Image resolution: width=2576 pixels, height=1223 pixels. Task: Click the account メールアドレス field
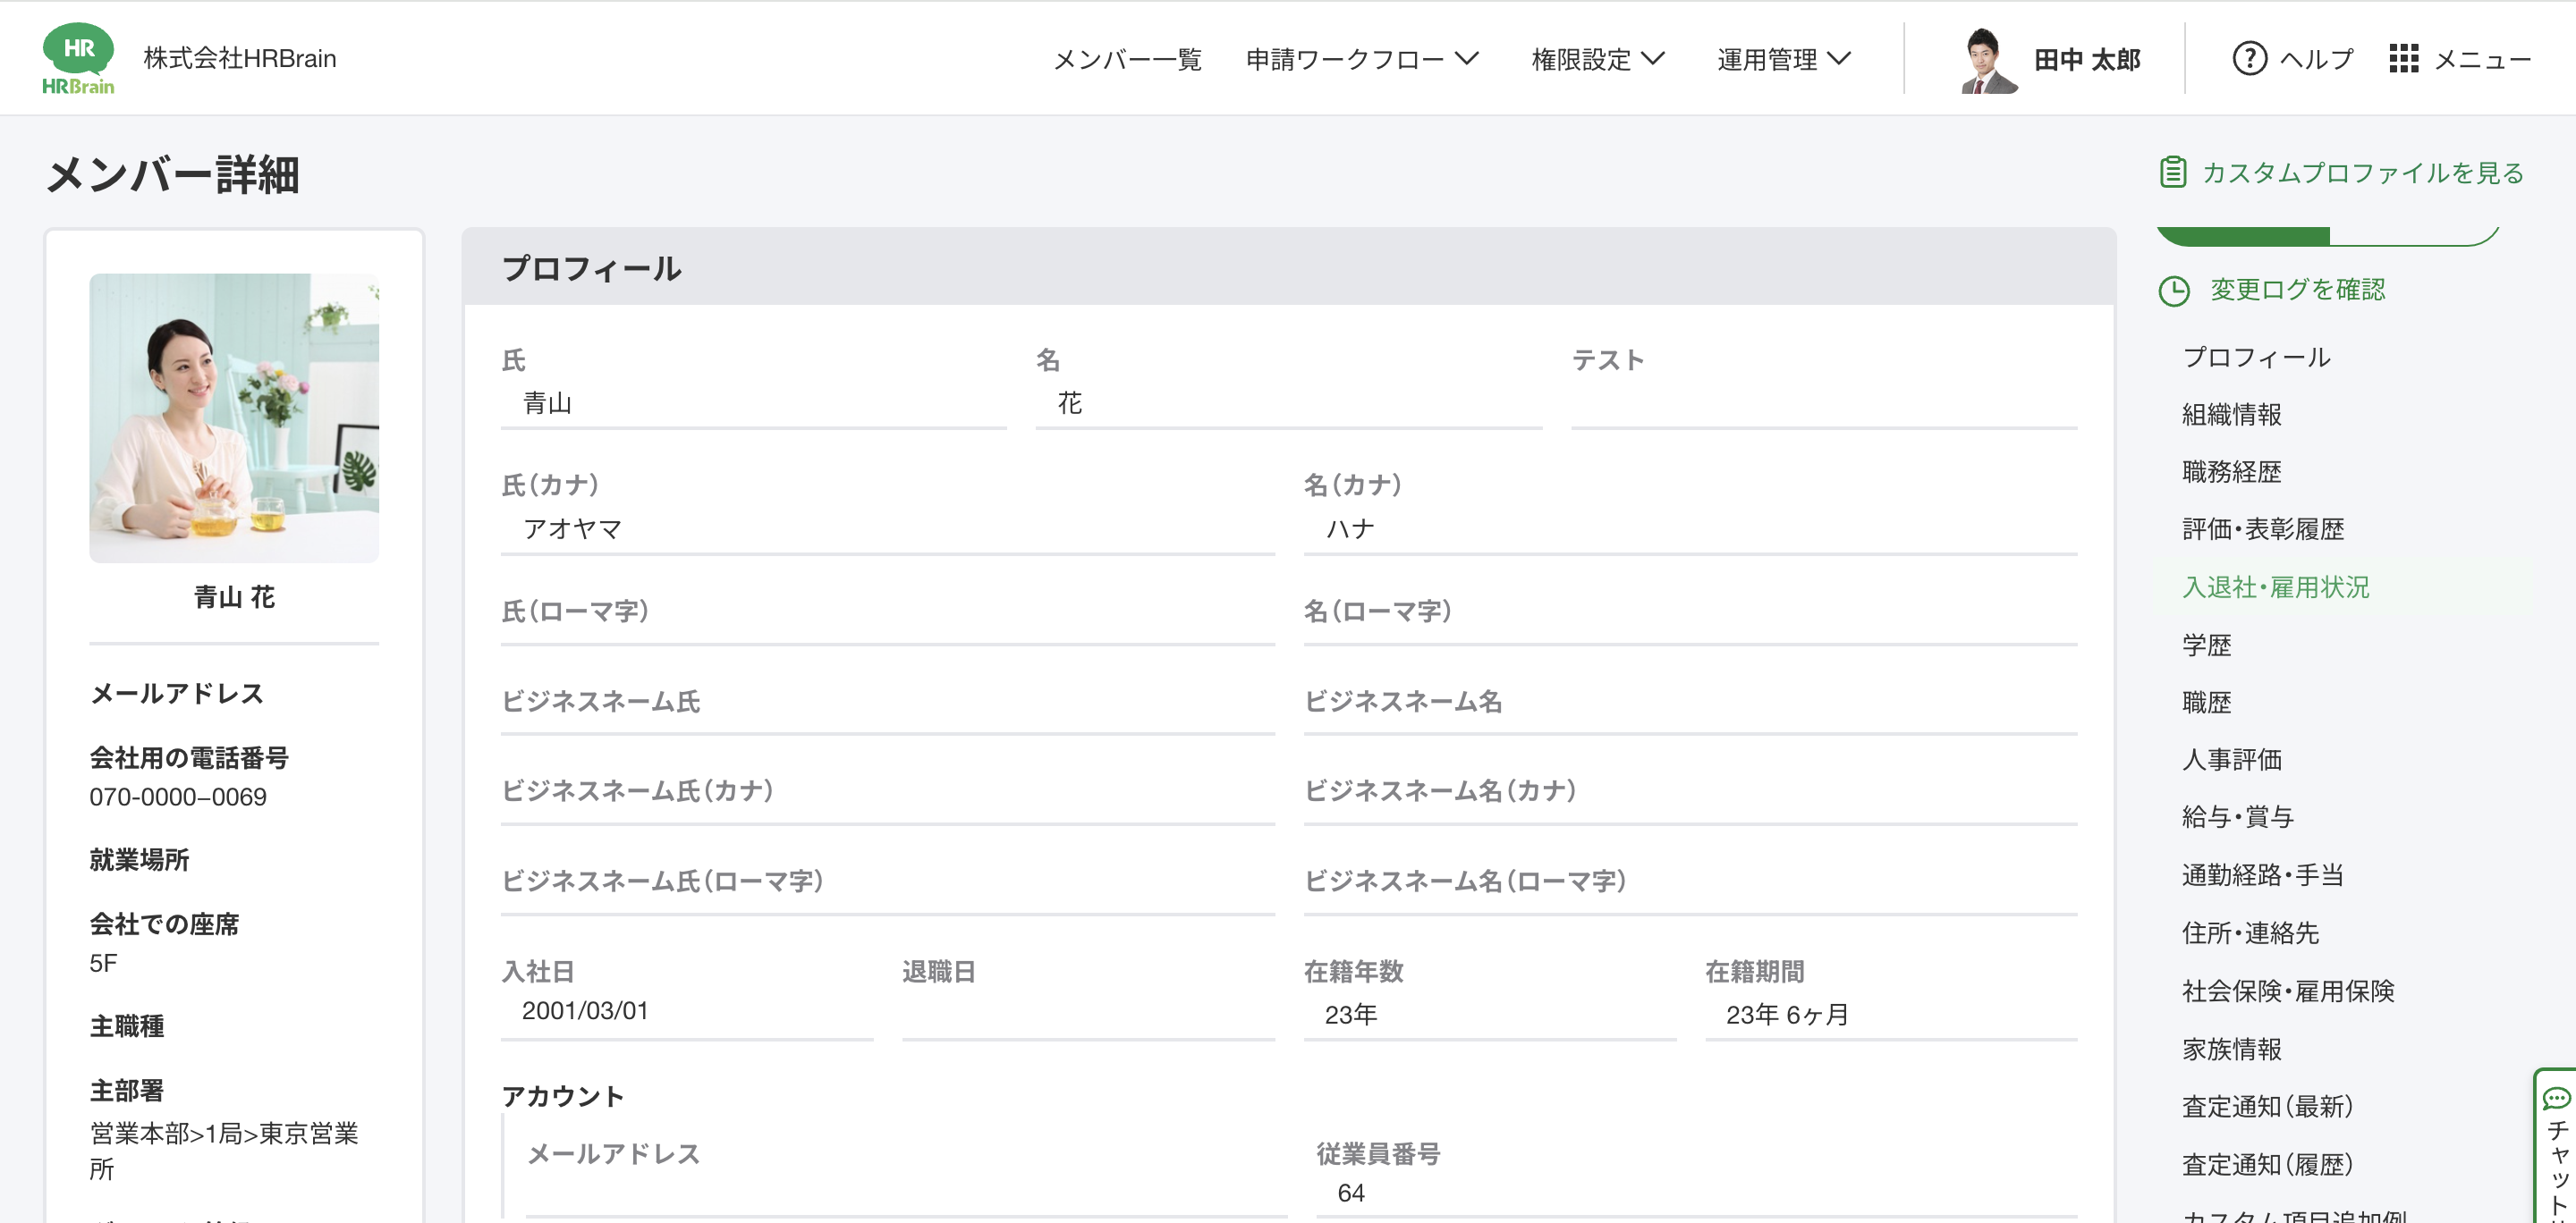(x=906, y=1193)
